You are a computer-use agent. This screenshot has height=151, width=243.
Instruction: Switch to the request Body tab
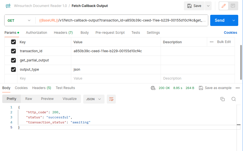(85, 33)
